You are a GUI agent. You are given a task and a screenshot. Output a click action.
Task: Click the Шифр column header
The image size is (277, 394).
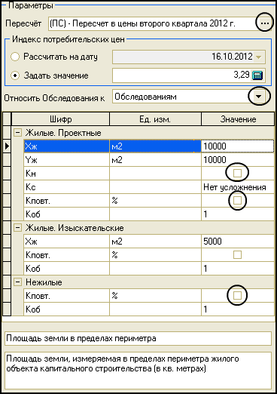point(60,119)
